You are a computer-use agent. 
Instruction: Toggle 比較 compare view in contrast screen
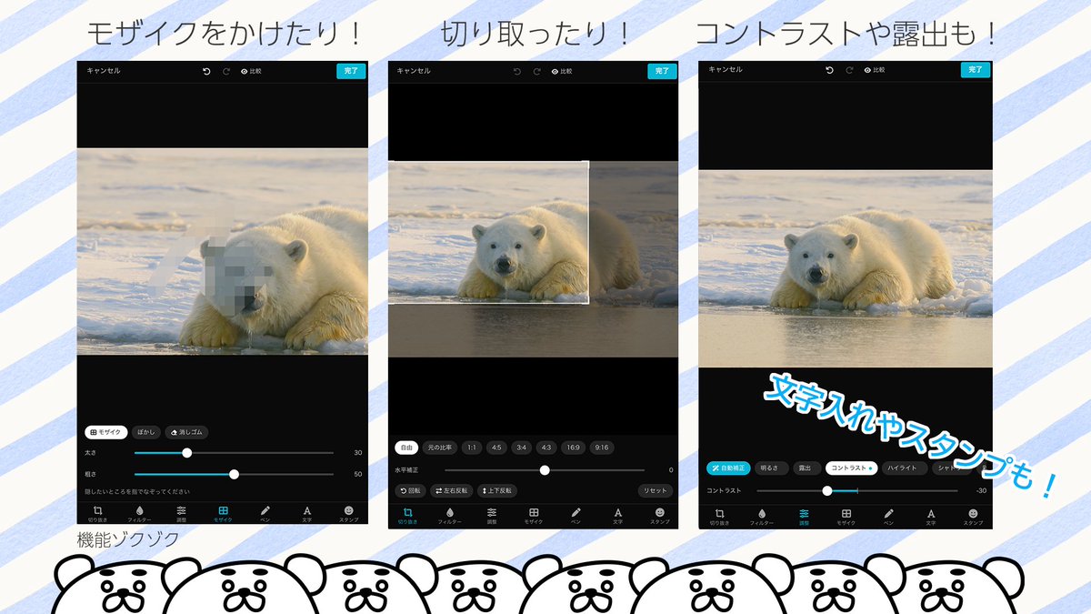point(875,70)
